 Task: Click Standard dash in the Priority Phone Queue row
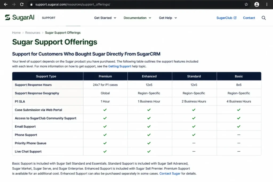click(194, 143)
